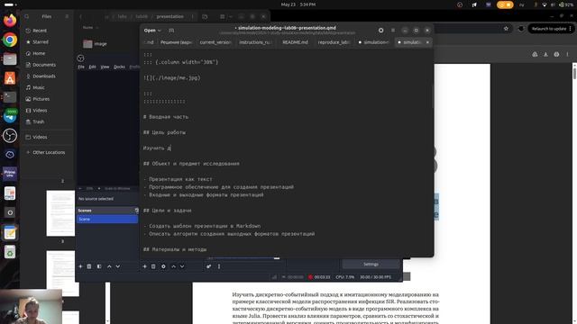Open the Files sidebar menu button

tap(67, 16)
